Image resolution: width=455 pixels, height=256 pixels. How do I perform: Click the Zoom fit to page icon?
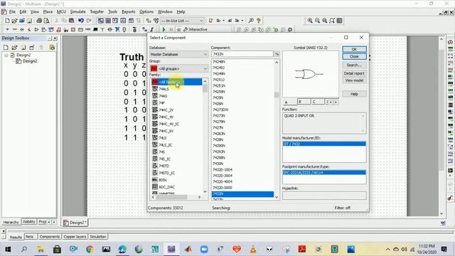332,21
